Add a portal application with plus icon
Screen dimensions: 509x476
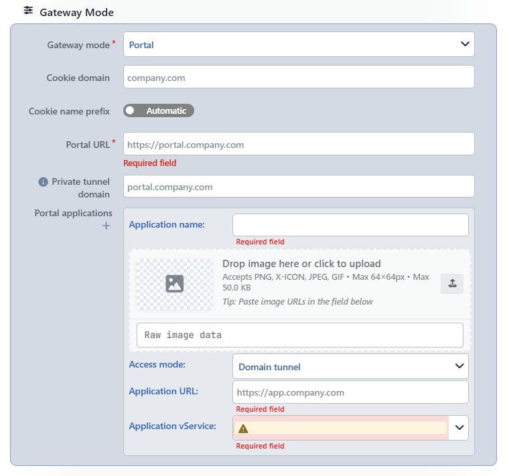(106, 226)
